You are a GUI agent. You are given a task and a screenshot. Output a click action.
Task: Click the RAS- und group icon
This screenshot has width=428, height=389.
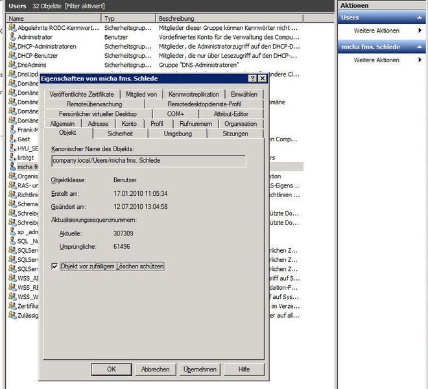click(x=12, y=185)
